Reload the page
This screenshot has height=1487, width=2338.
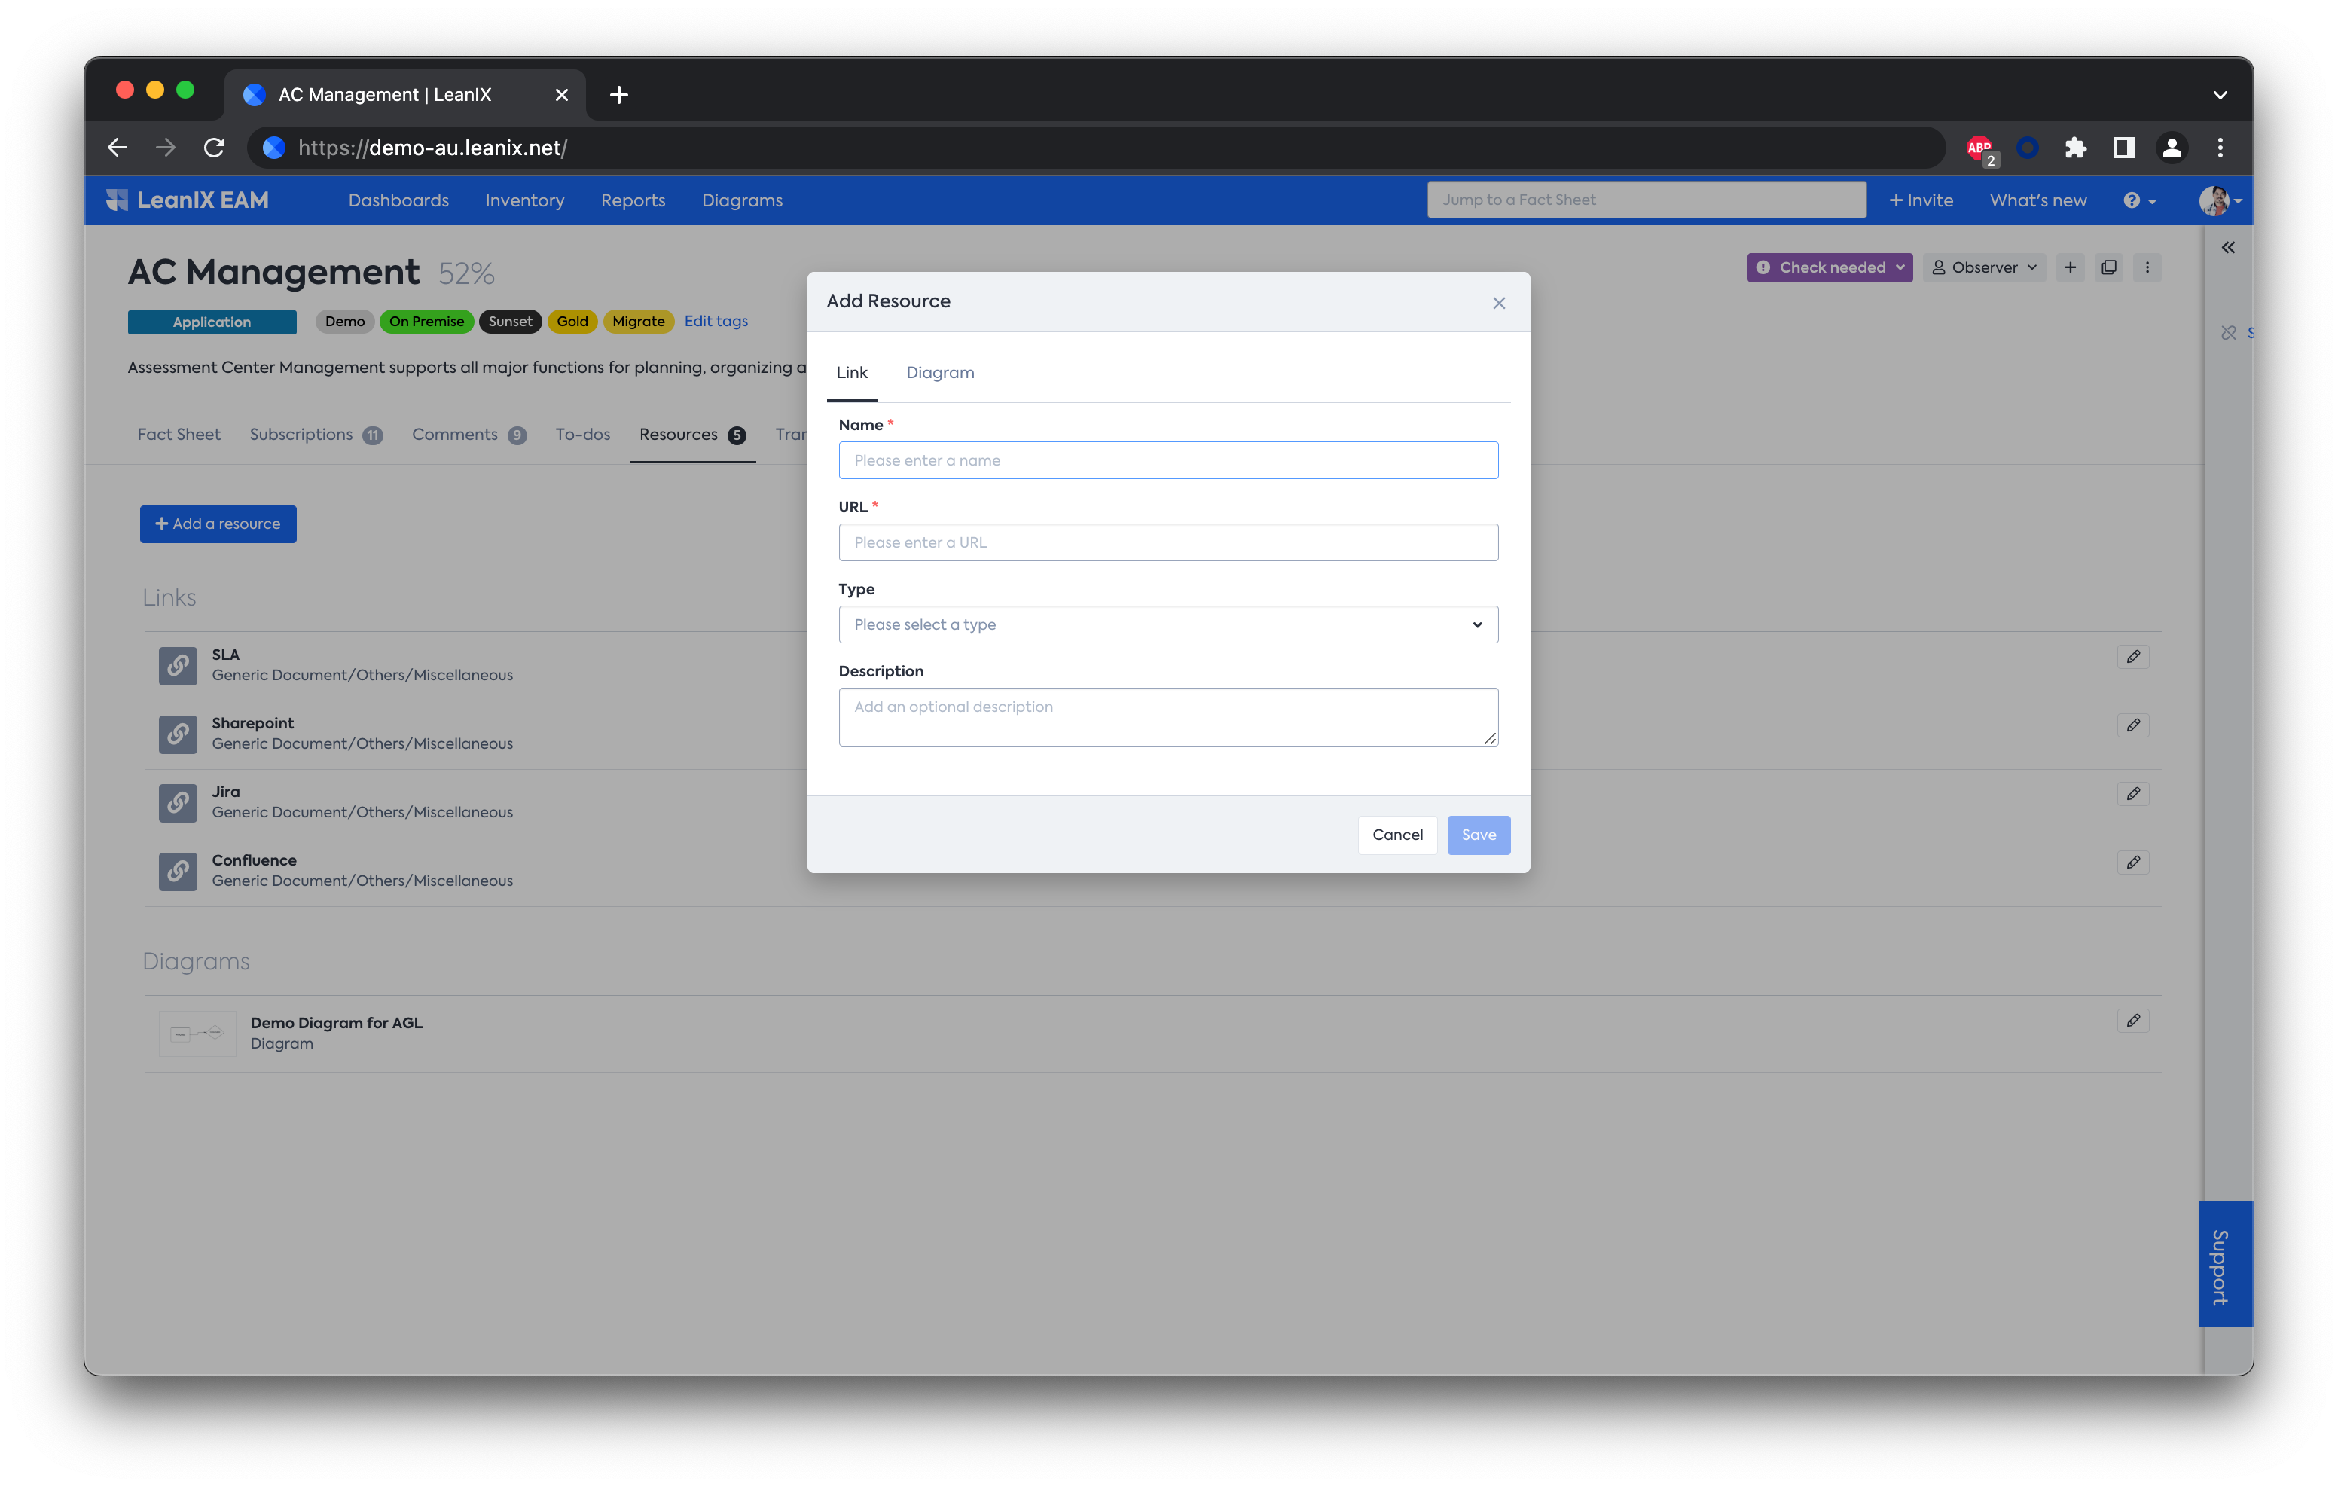(x=214, y=148)
